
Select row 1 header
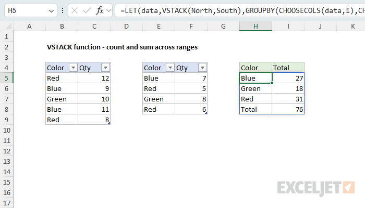tap(6, 37)
